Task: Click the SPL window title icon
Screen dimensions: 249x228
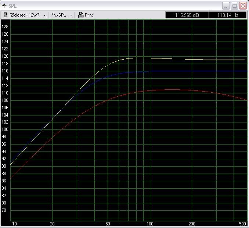Action: coord(4,6)
